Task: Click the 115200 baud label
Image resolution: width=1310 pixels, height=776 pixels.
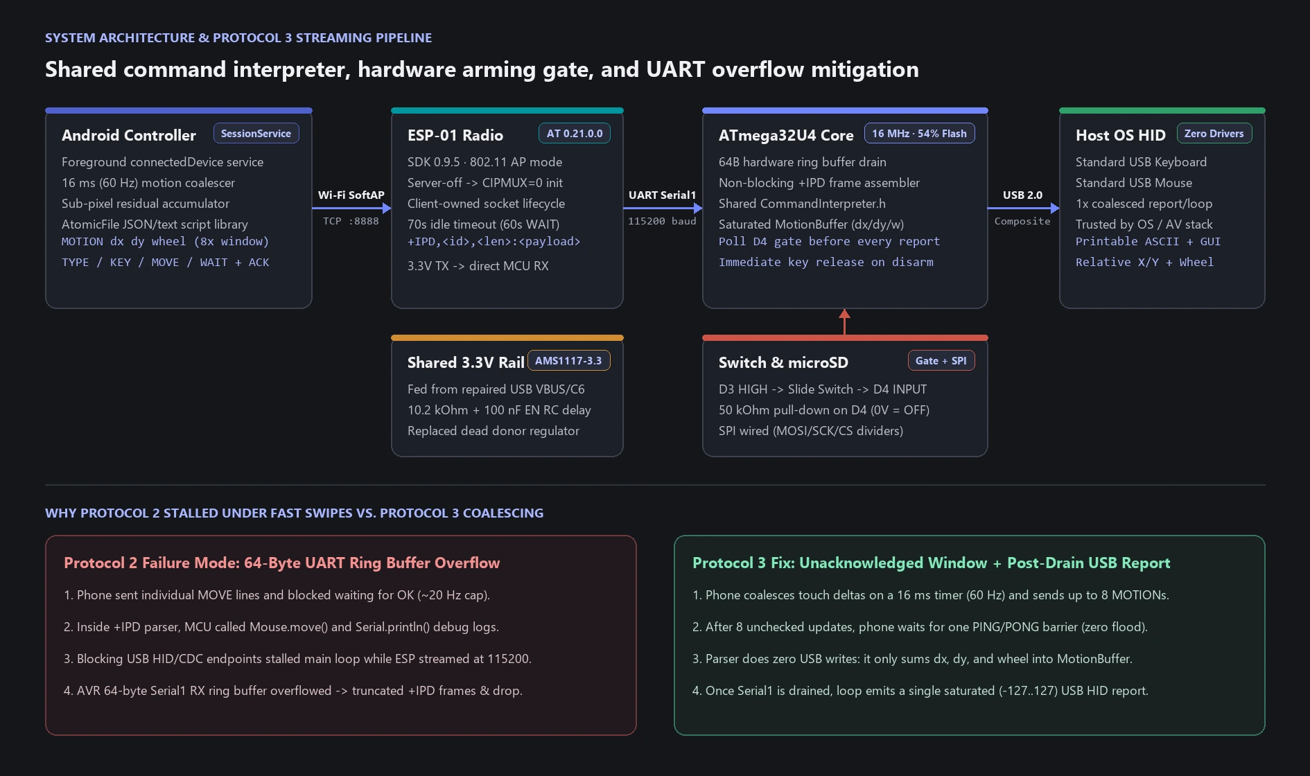Action: tap(662, 221)
